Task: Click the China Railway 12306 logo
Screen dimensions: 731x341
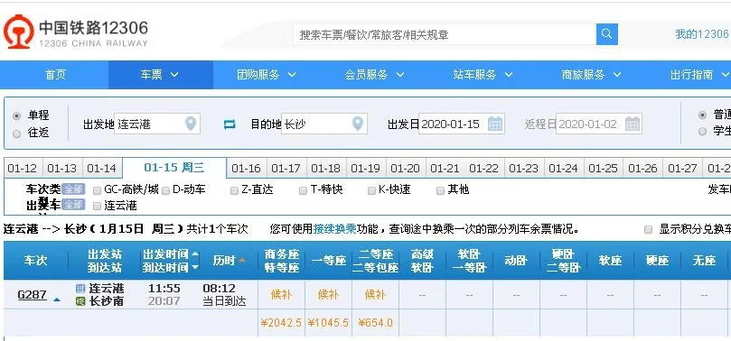Action: coord(76,32)
